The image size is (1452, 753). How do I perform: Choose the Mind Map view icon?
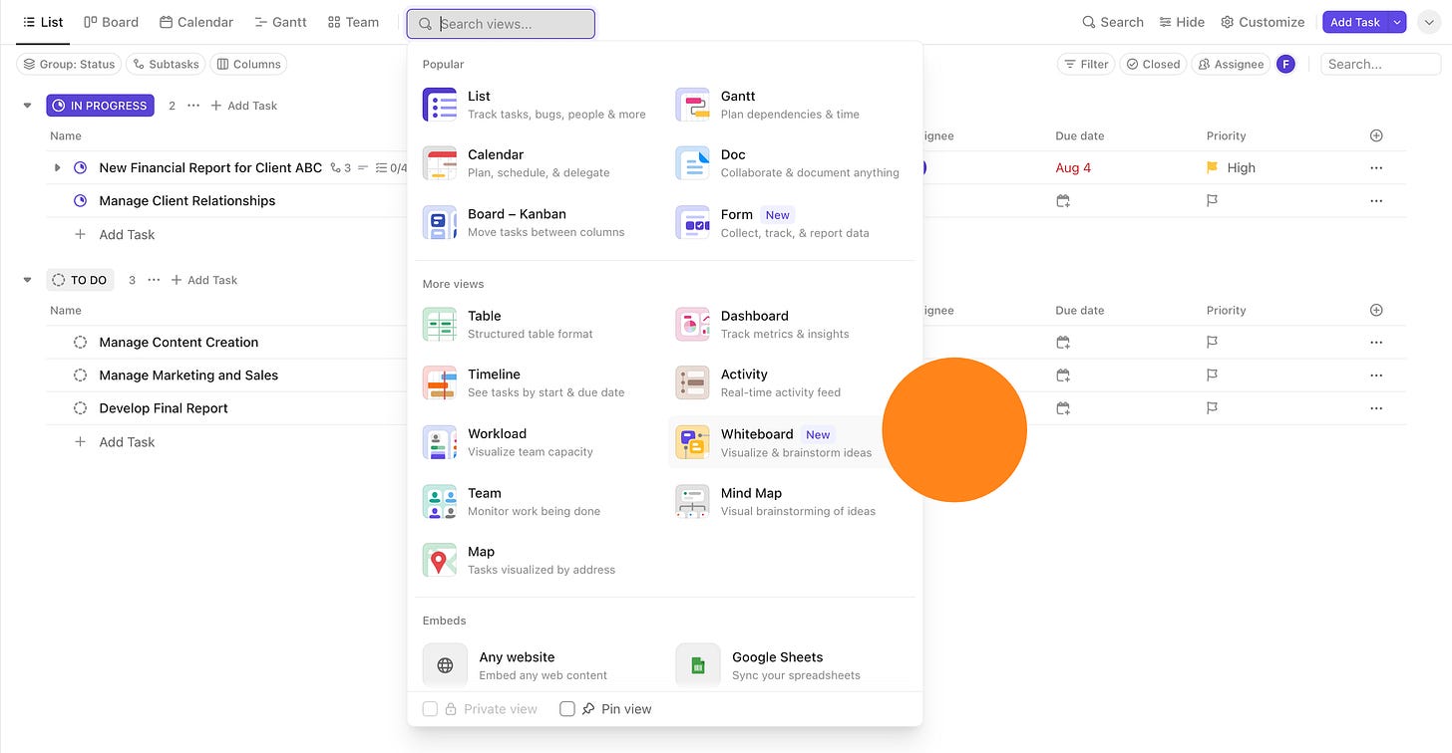click(692, 502)
